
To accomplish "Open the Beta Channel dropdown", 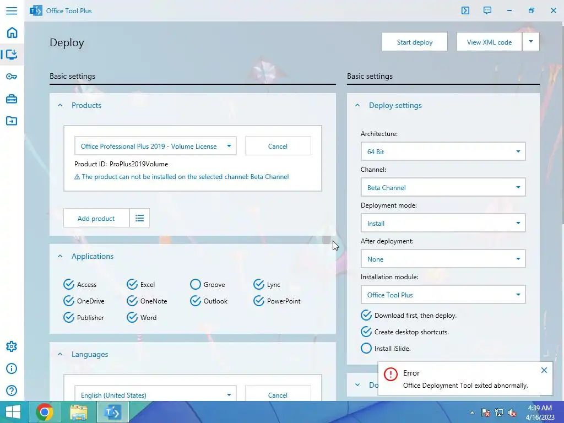I will pos(443,187).
